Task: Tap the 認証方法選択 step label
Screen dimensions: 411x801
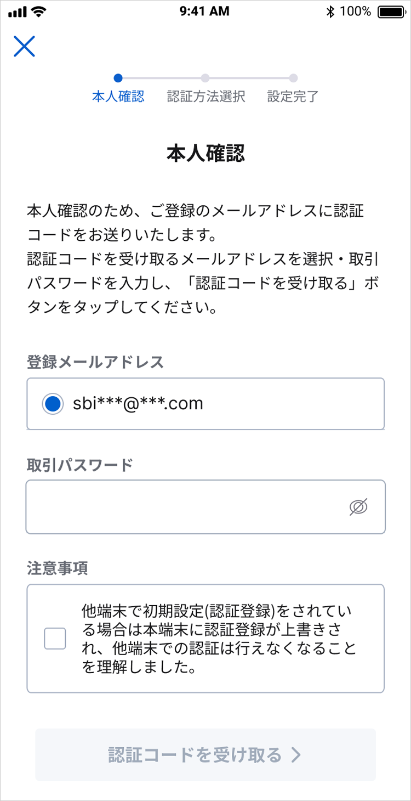Action: click(x=206, y=97)
